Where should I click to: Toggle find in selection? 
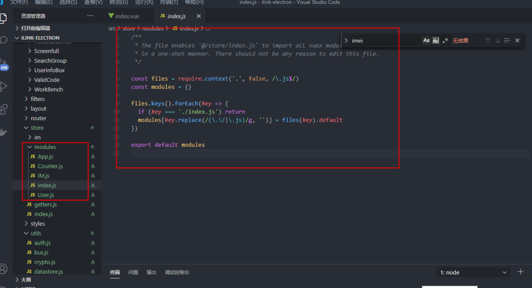pyautogui.click(x=507, y=40)
